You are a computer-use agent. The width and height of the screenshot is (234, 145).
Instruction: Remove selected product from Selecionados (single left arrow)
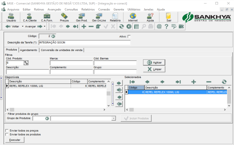[x=119, y=97]
